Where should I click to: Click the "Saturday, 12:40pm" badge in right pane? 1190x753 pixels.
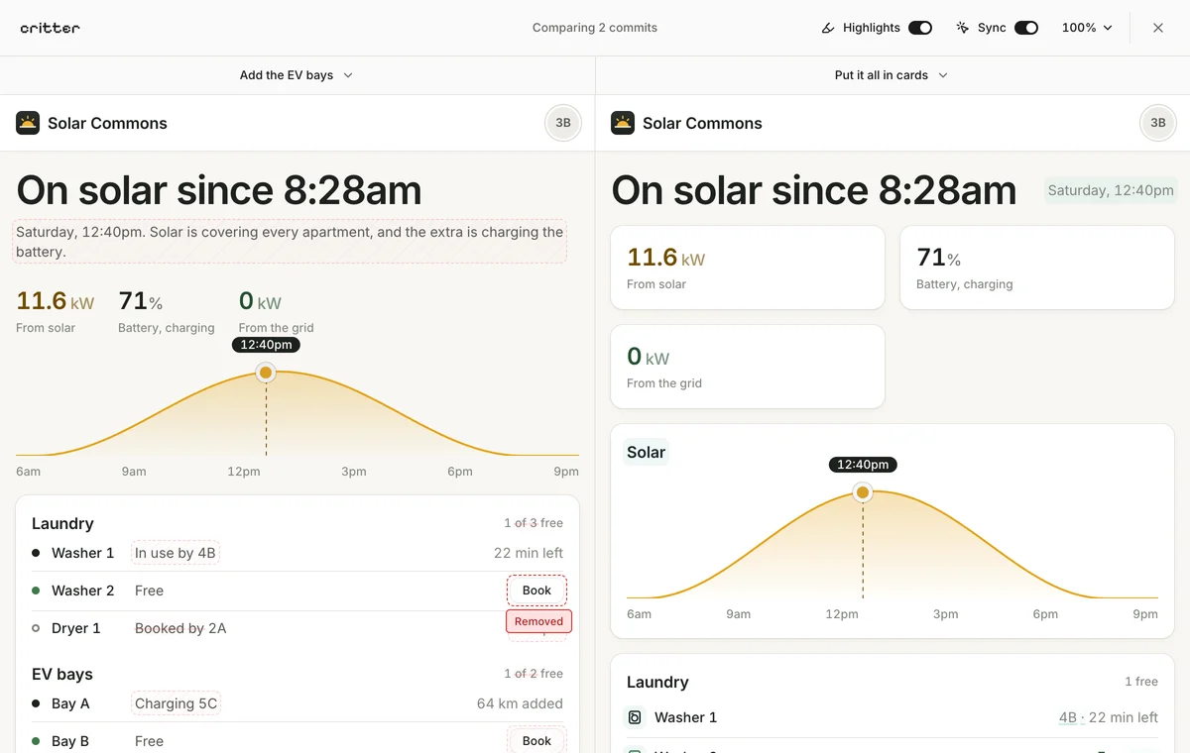(1111, 190)
